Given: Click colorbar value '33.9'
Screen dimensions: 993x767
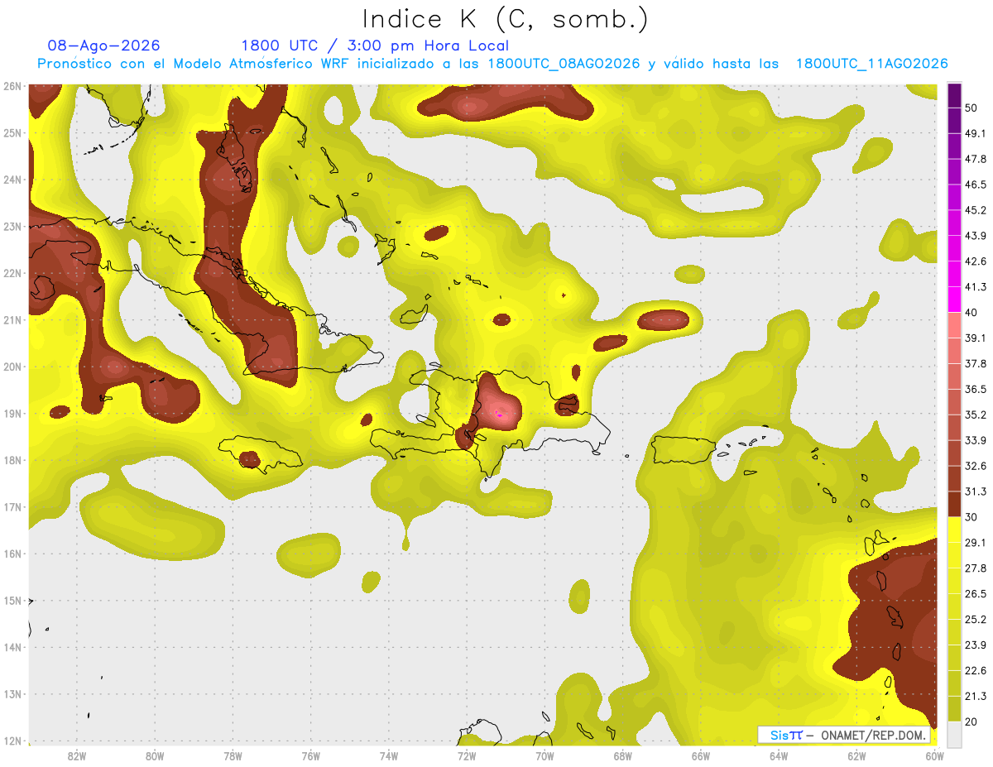Looking at the screenshot, I should point(975,440).
